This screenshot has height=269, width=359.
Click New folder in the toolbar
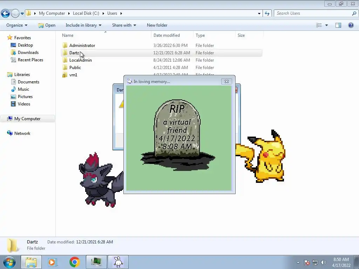[157, 25]
